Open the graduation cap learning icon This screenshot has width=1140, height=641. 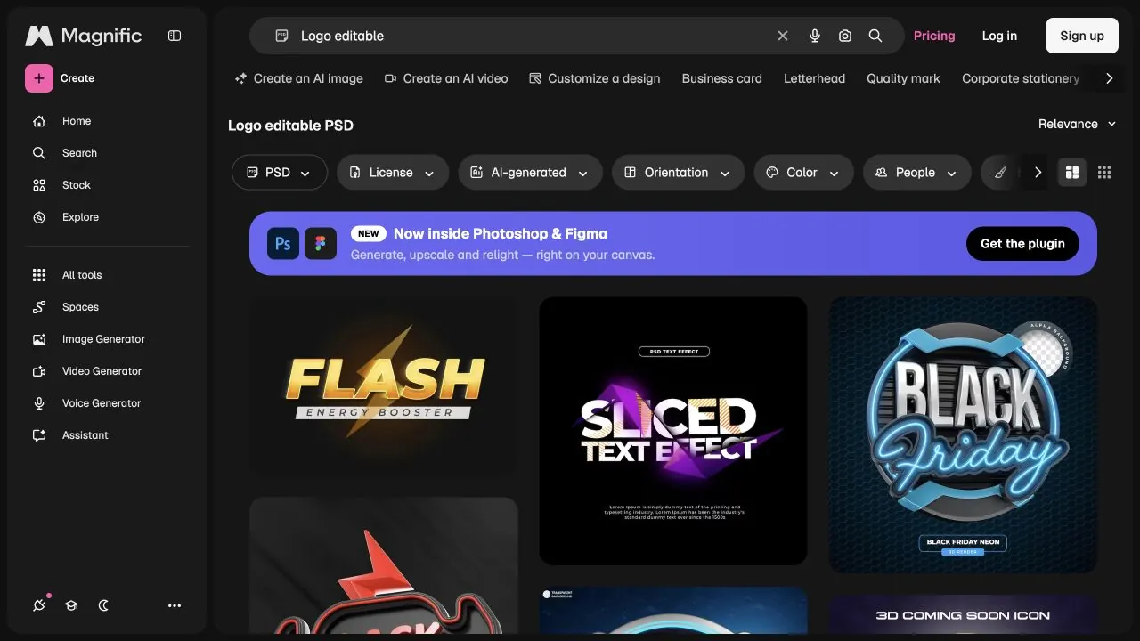pyautogui.click(x=71, y=605)
